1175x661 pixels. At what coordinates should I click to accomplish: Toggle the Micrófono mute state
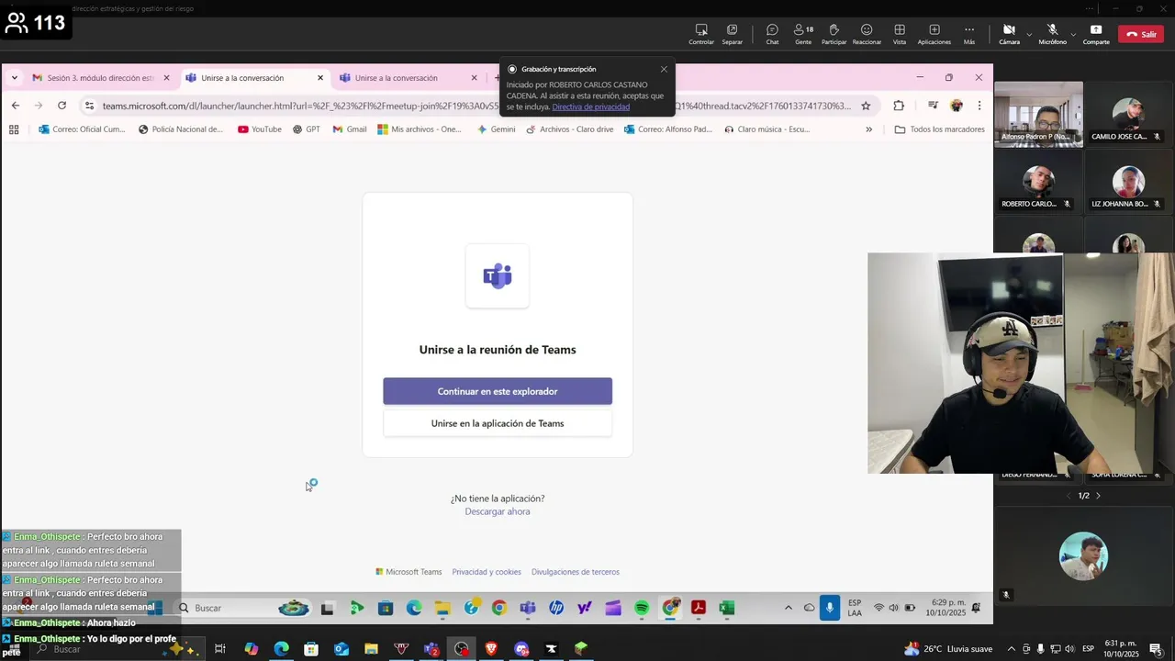pyautogui.click(x=1052, y=34)
